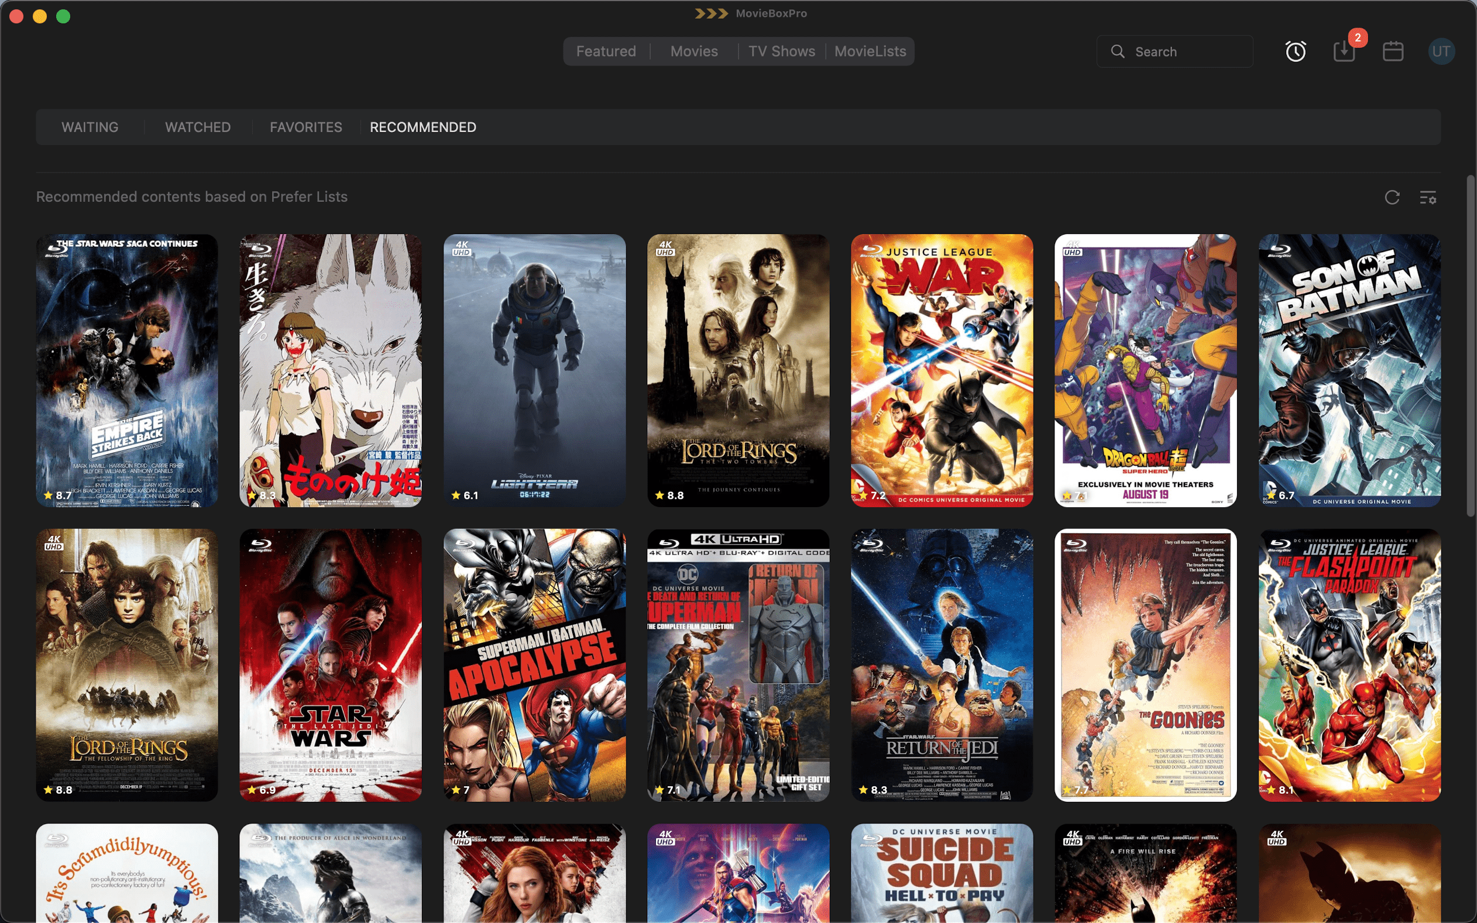This screenshot has width=1477, height=923.
Task: Open the UT user account avatar
Action: [1441, 51]
